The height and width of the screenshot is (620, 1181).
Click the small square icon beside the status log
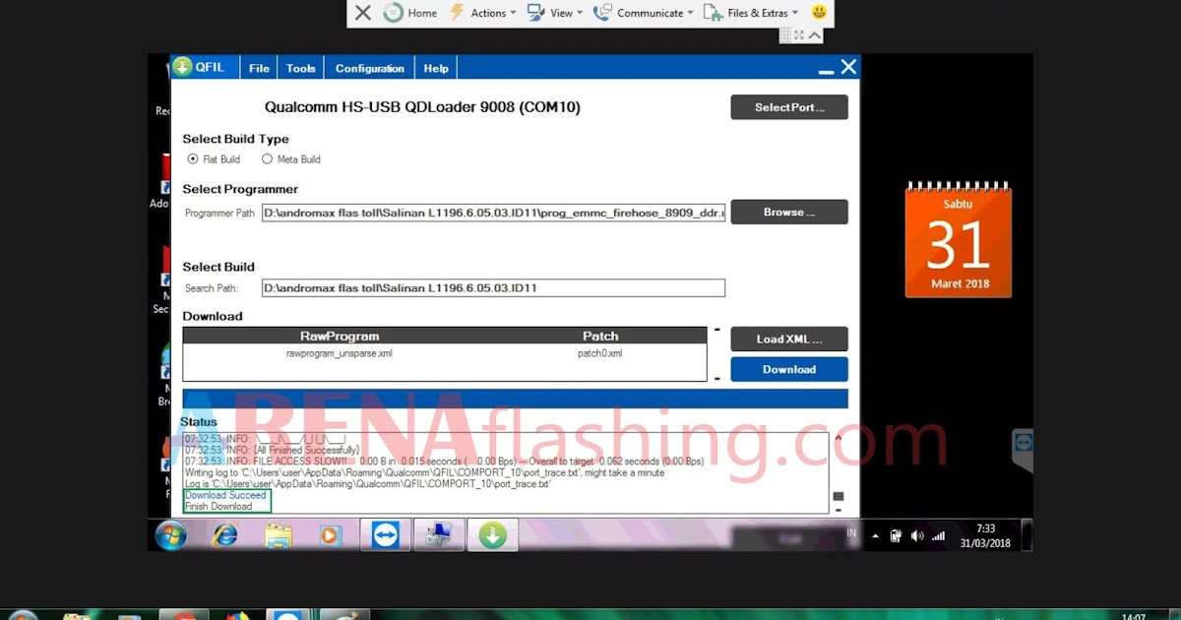tap(839, 497)
